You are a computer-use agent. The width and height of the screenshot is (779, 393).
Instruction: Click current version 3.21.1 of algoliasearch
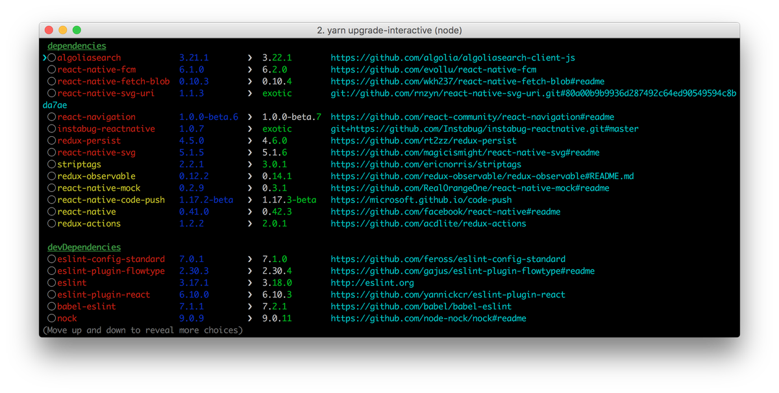[194, 58]
